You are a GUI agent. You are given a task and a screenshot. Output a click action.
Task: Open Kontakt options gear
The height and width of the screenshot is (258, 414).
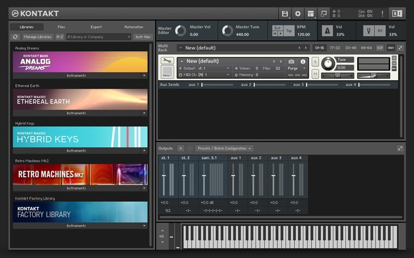point(298,14)
